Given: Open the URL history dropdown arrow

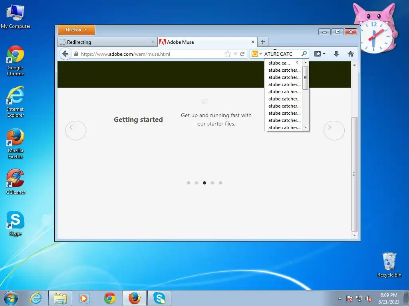Looking at the screenshot, I should coord(235,54).
